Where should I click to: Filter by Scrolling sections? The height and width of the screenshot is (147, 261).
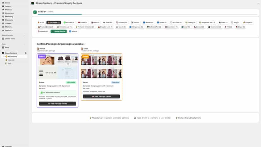122,22
